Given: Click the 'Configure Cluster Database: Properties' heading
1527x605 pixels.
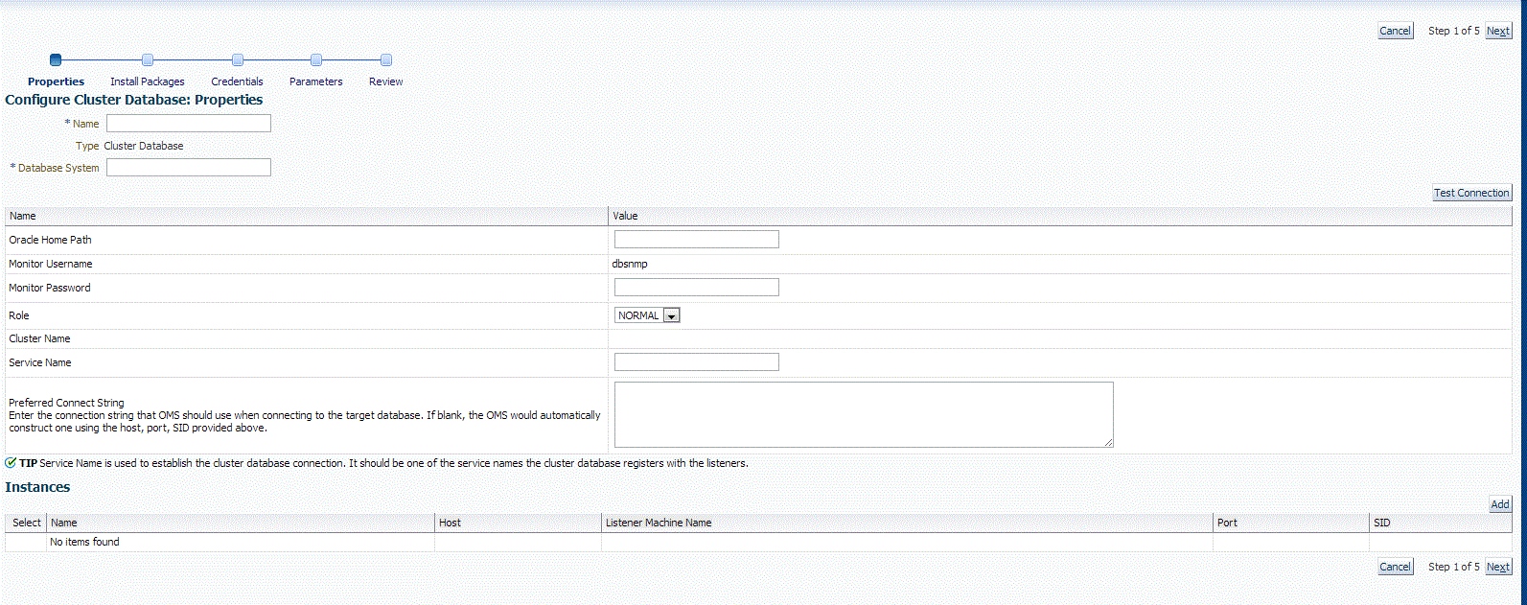Looking at the screenshot, I should (x=134, y=100).
